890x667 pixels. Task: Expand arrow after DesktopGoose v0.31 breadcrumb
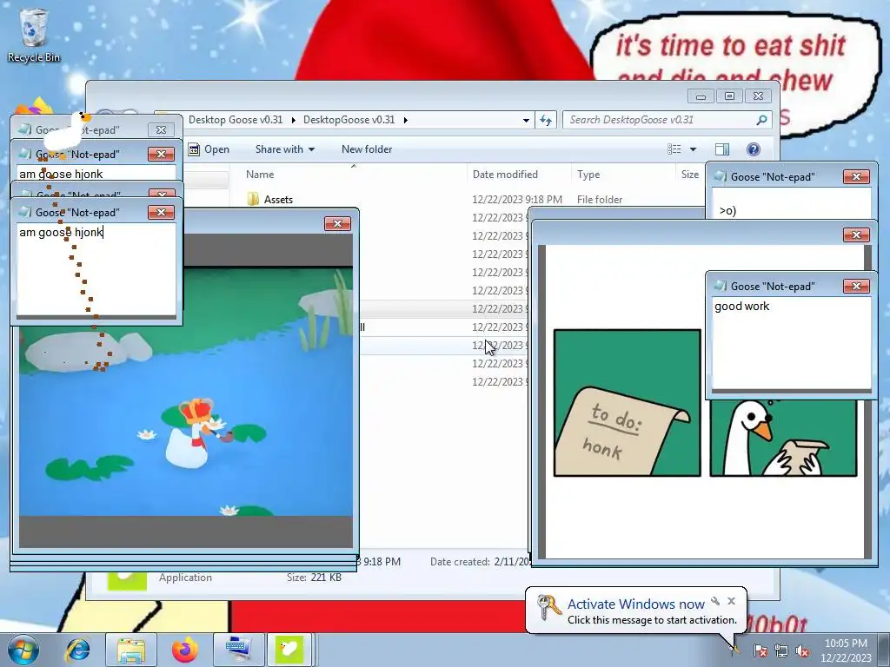pyautogui.click(x=405, y=120)
